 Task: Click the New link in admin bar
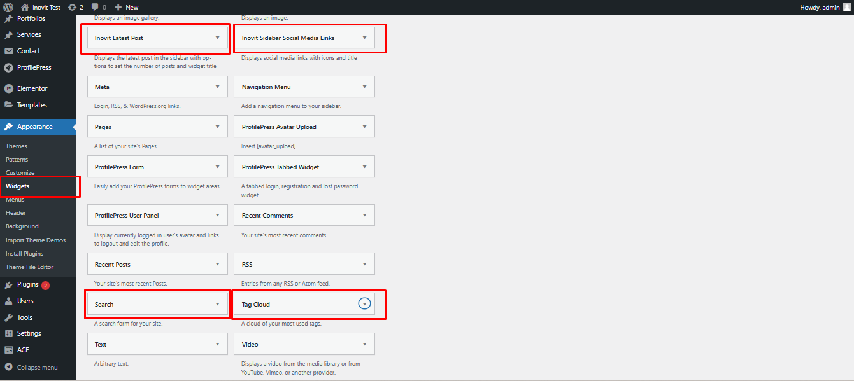(x=132, y=7)
